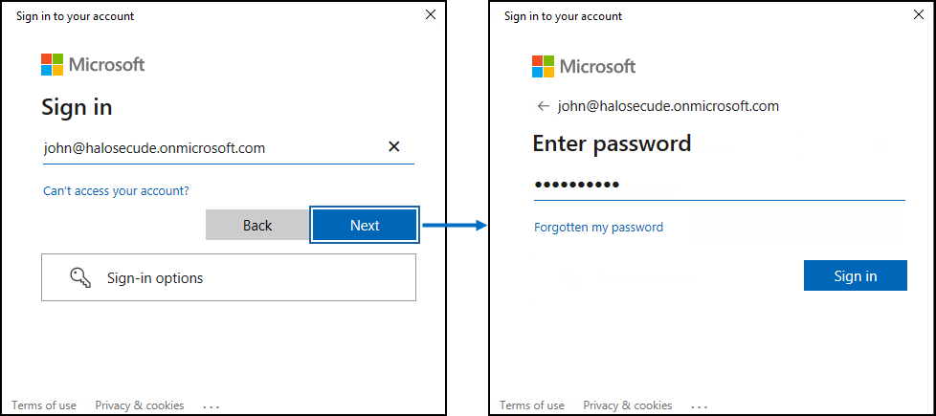Open the ellipsis menu in the Enter password dialog footer
The image size is (936, 416).
tap(700, 406)
